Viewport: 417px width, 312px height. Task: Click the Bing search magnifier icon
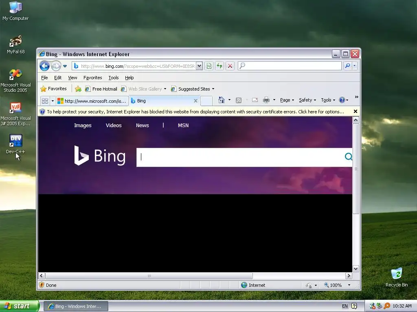click(349, 157)
